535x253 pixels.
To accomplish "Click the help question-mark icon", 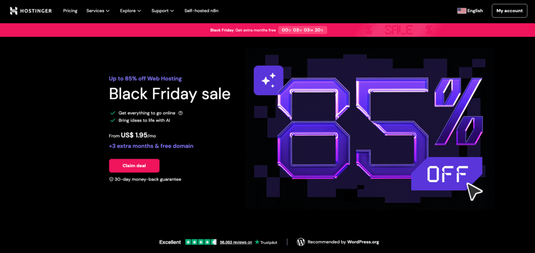I will click(x=180, y=112).
